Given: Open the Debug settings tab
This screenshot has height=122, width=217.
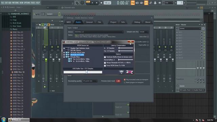Looking at the screenshot, I should (137, 22).
